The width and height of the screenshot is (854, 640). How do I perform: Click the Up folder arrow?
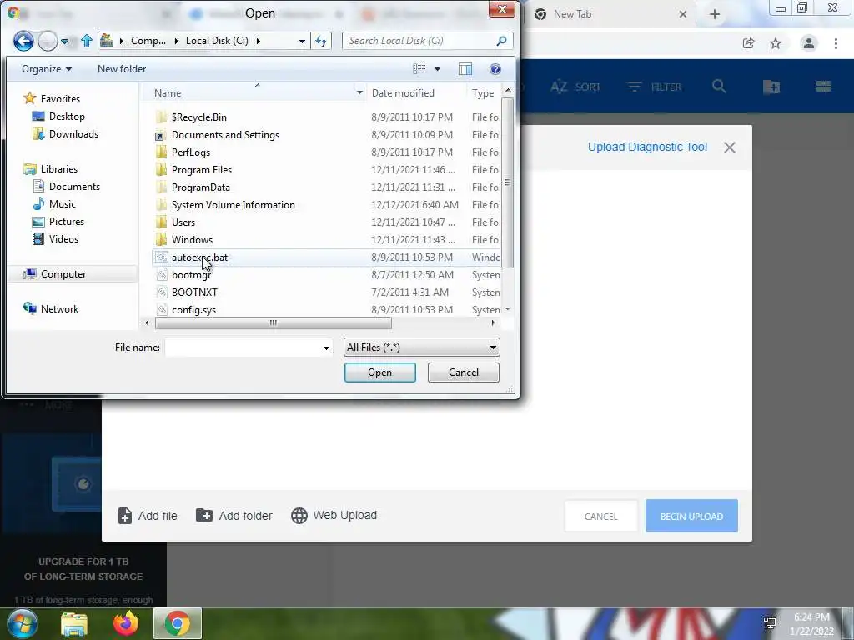click(86, 41)
